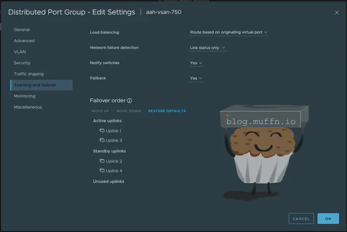Viewport: 347px width, 232px height.
Task: Click the Uplink 2 adapter icon
Action: [x=102, y=161]
